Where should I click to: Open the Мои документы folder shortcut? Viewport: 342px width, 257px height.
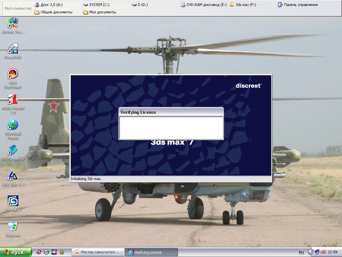click(100, 12)
